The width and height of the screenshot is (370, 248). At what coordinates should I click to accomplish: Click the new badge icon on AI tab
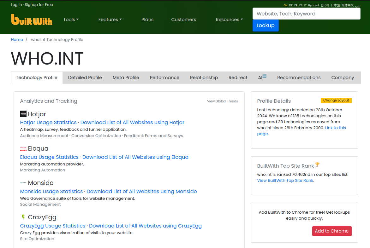(x=265, y=76)
